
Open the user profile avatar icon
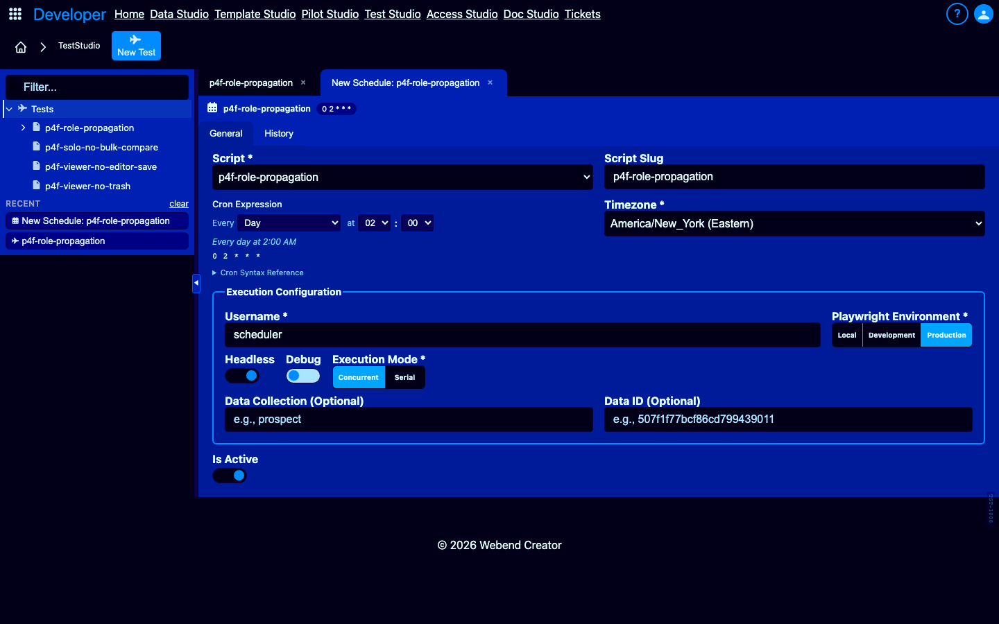coord(983,14)
